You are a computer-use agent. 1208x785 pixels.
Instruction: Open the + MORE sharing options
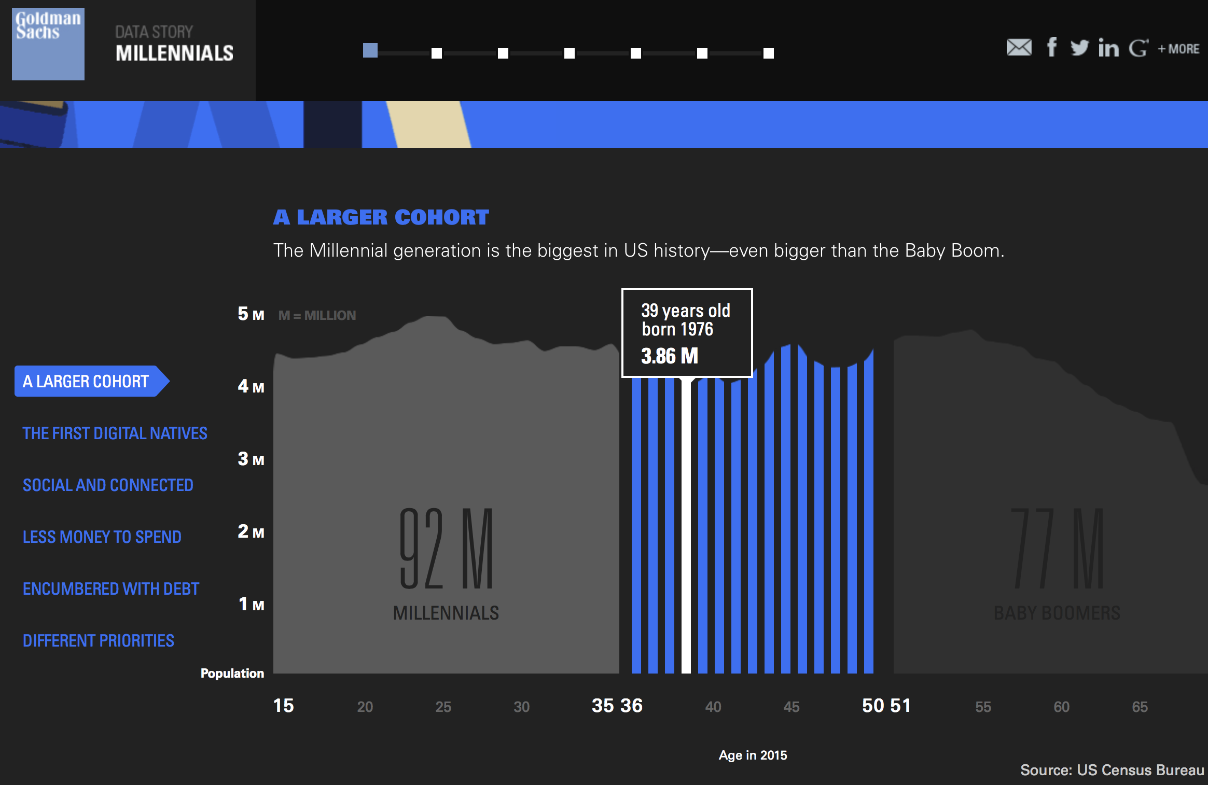pos(1178,49)
